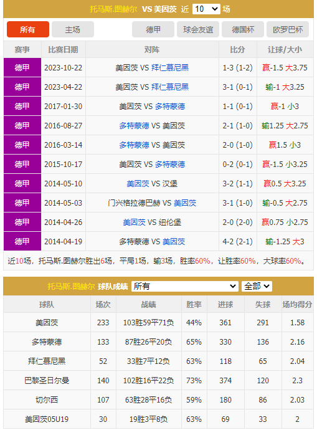
Task: Select the score 4-2 (2-1)
Action: pyautogui.click(x=237, y=242)
